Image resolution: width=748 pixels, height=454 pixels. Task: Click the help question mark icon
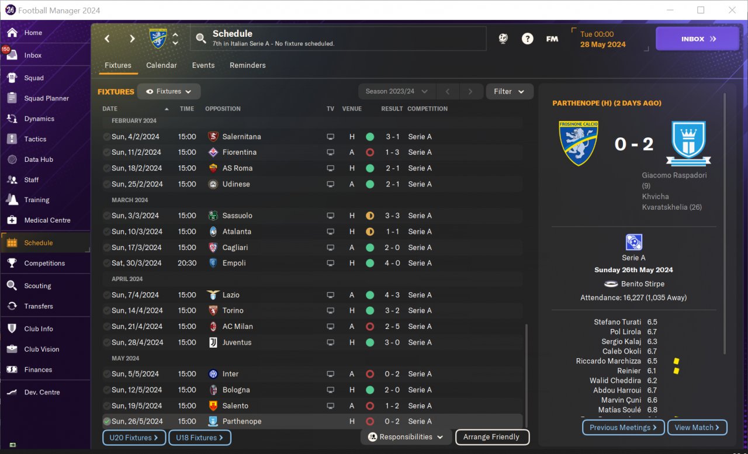pos(528,39)
